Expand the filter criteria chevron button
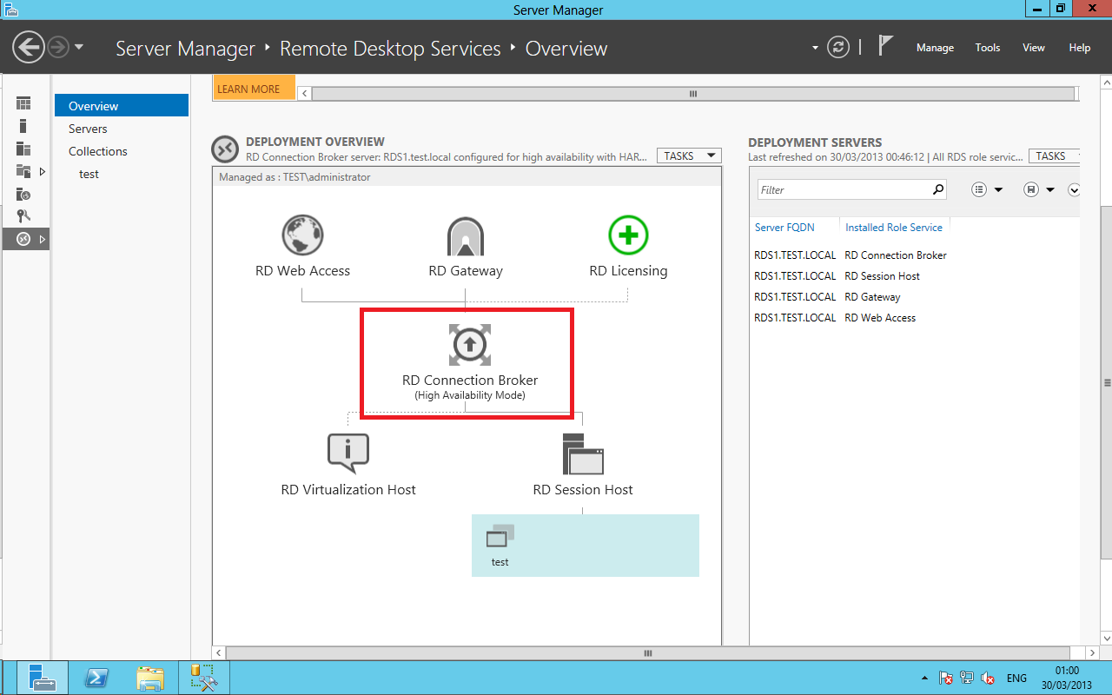This screenshot has height=695, width=1112. point(1074,189)
